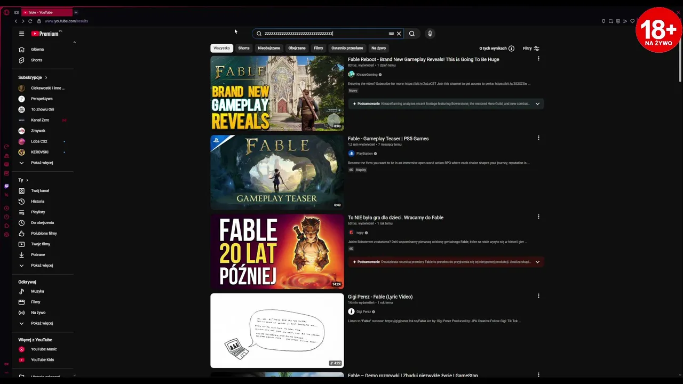This screenshot has height=384, width=683.
Task: Visit the KhrazeGaming channel link
Action: click(367, 75)
